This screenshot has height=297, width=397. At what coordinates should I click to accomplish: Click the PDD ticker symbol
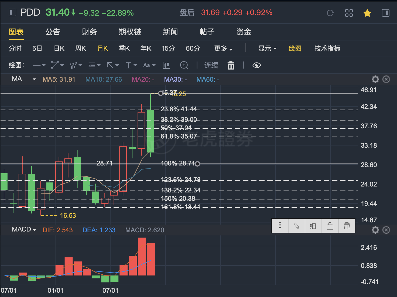[30, 12]
